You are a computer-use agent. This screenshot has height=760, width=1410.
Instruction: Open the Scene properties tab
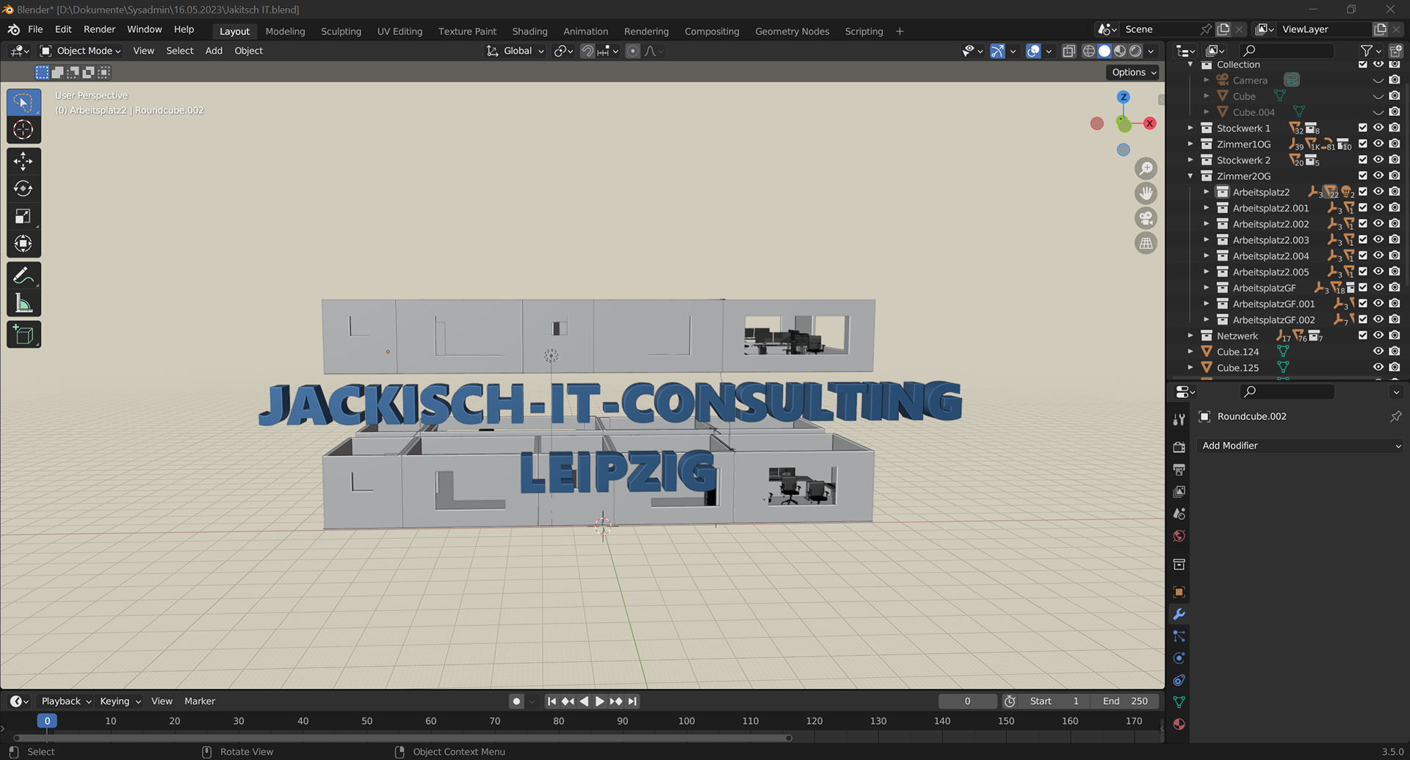tap(1179, 513)
